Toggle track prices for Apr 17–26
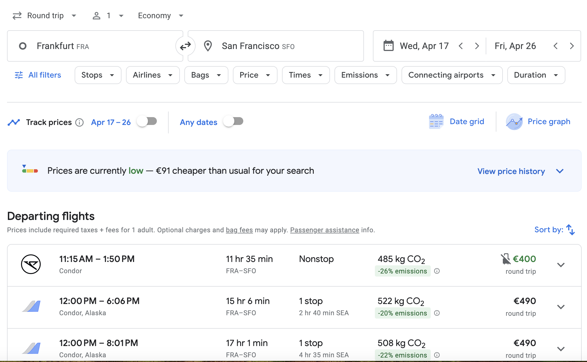Viewport: 587px width, 362px height. click(x=147, y=121)
